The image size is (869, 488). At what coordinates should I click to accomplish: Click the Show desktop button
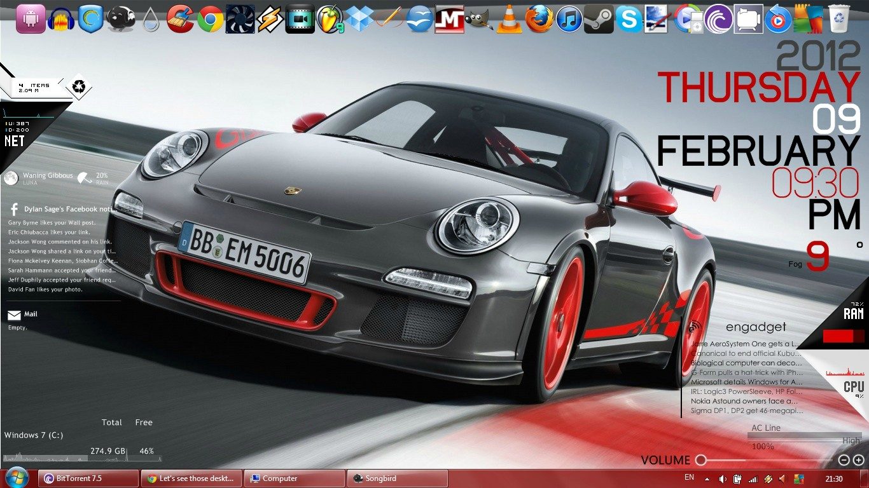pos(865,478)
